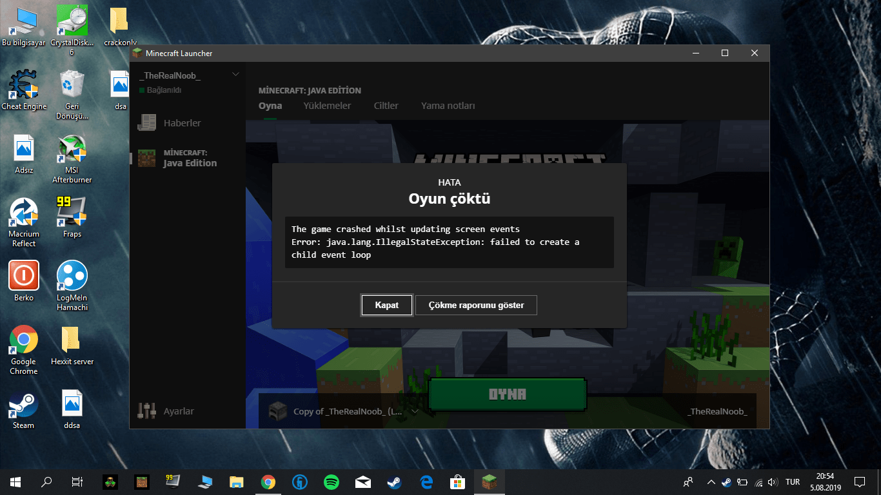Select the Google Chrome desktop shortcut
This screenshot has width=881, height=495.
tap(24, 349)
